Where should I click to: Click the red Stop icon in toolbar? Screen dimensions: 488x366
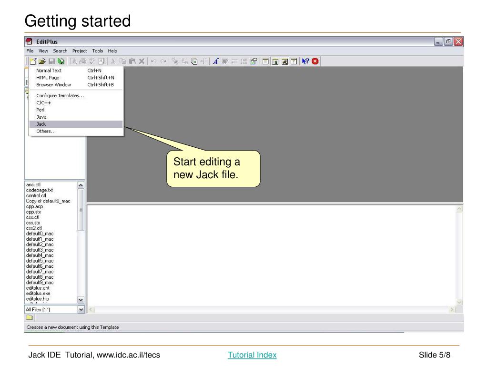315,61
